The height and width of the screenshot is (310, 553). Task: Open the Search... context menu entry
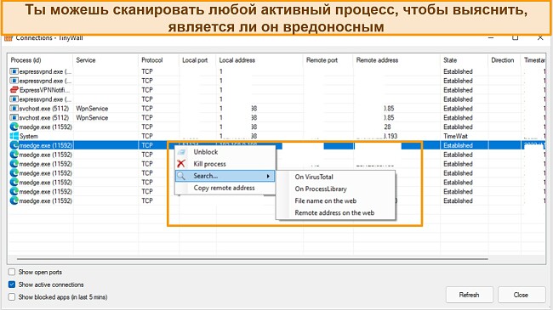tap(225, 176)
